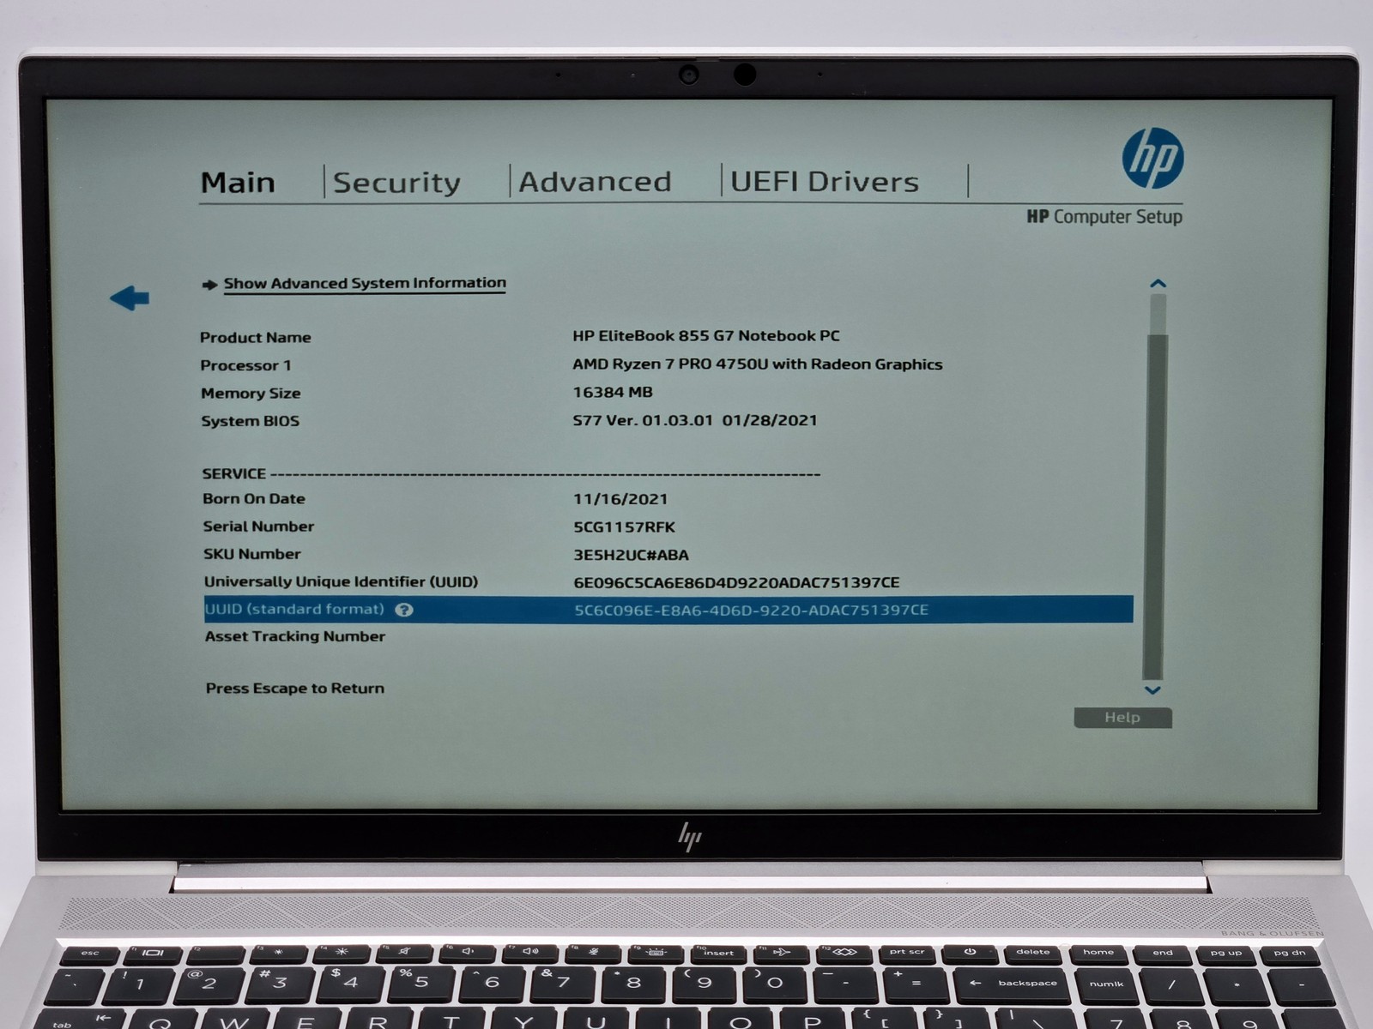Image resolution: width=1373 pixels, height=1029 pixels.
Task: Click the HP Computer Setup title
Action: 1104,217
